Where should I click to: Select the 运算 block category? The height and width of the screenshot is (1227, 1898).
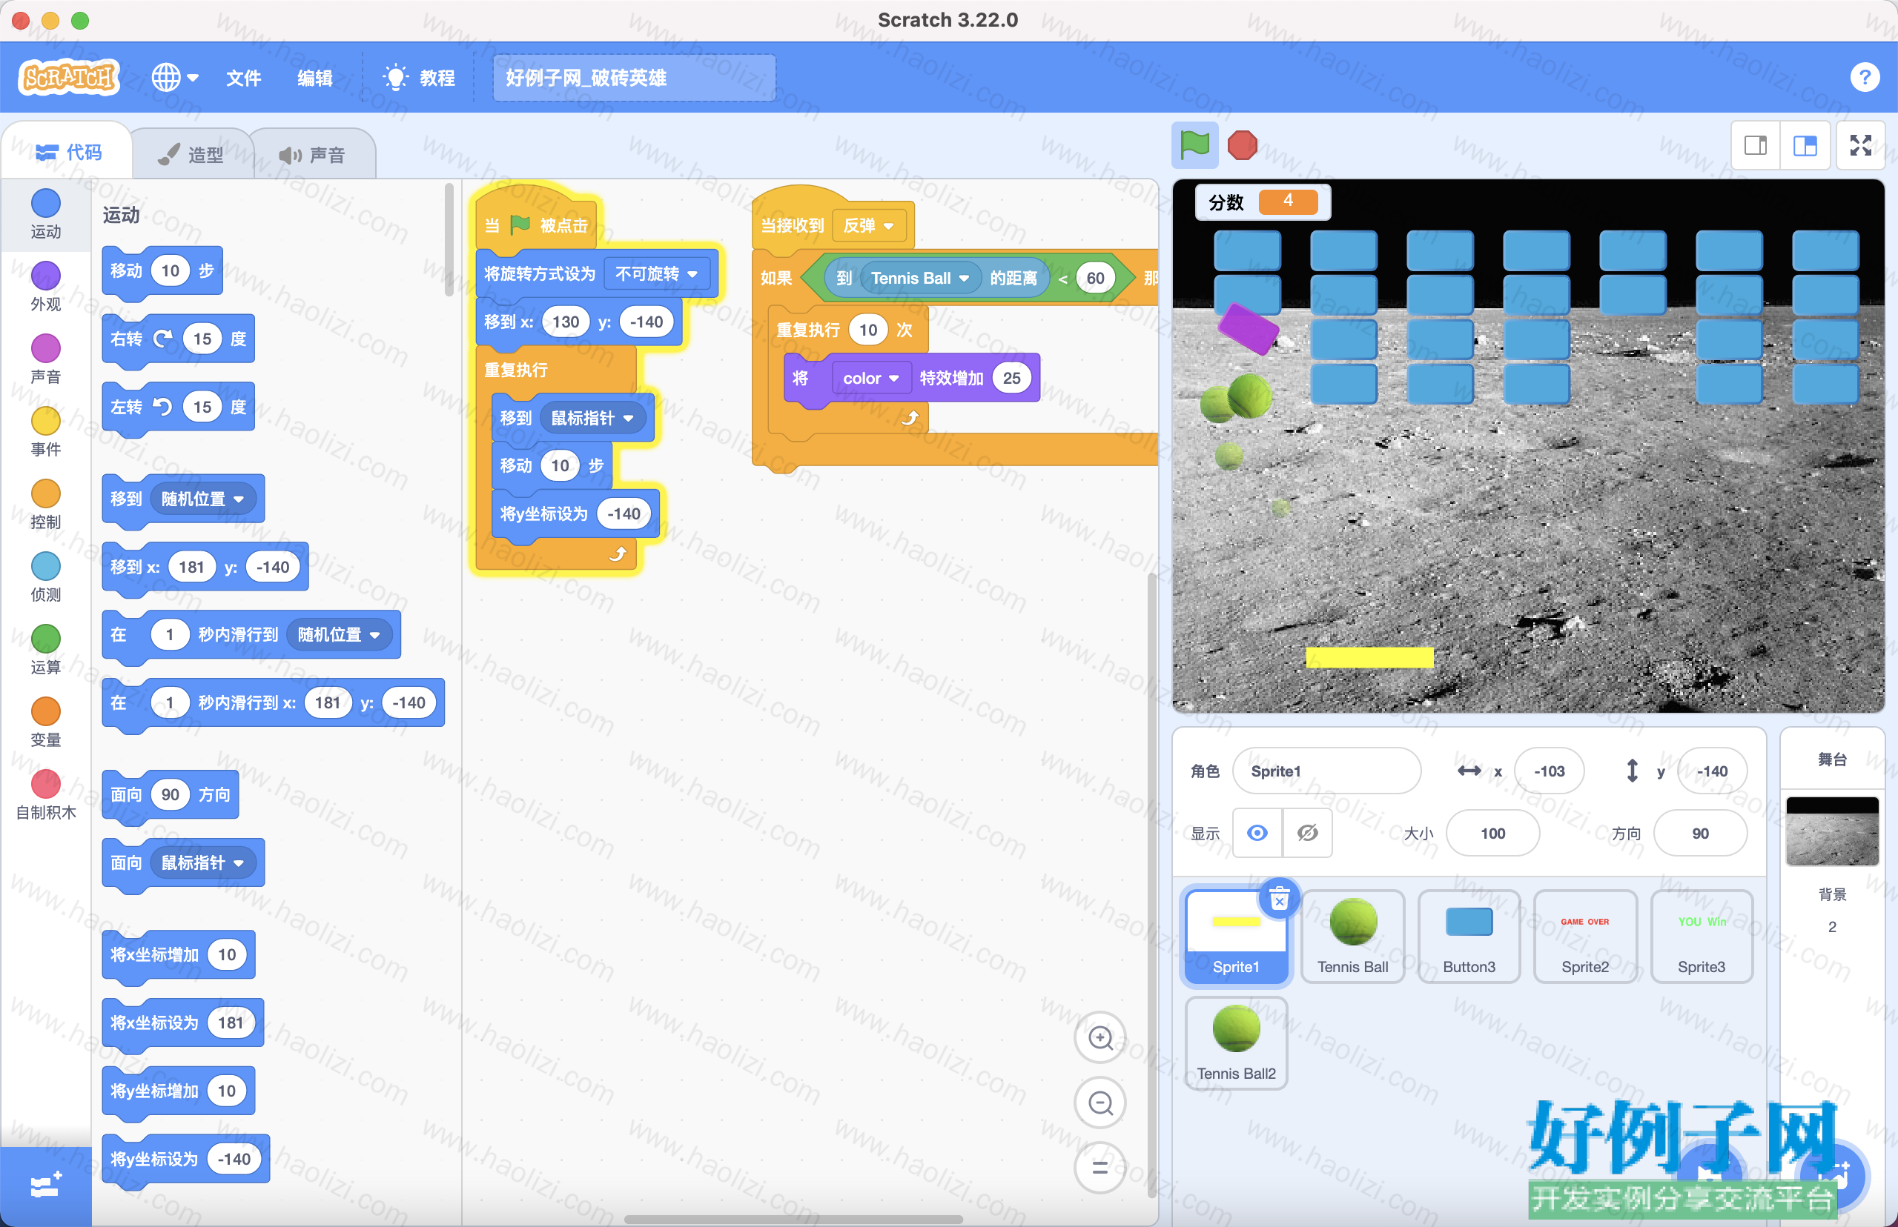click(x=45, y=649)
